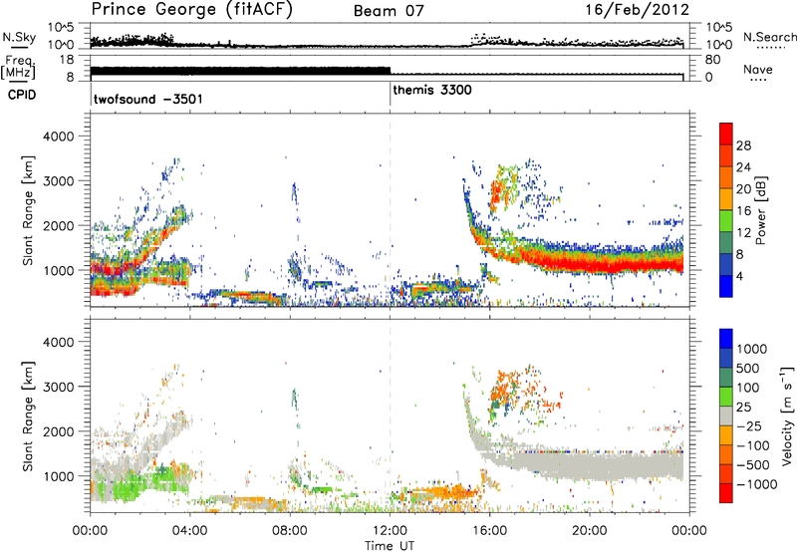Viewport: 797px width, 552px height.
Task: Click the 'Freq. [MHz]' axis label
Action: [x=19, y=68]
